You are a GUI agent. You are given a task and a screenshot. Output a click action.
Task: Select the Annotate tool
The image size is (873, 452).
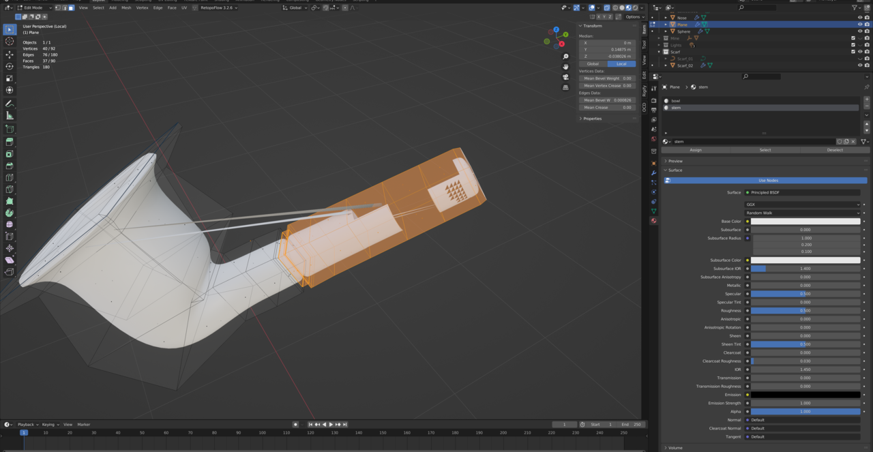click(x=9, y=104)
